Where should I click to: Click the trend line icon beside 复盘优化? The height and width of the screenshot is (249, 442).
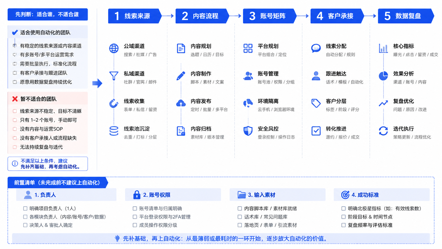tap(383, 103)
